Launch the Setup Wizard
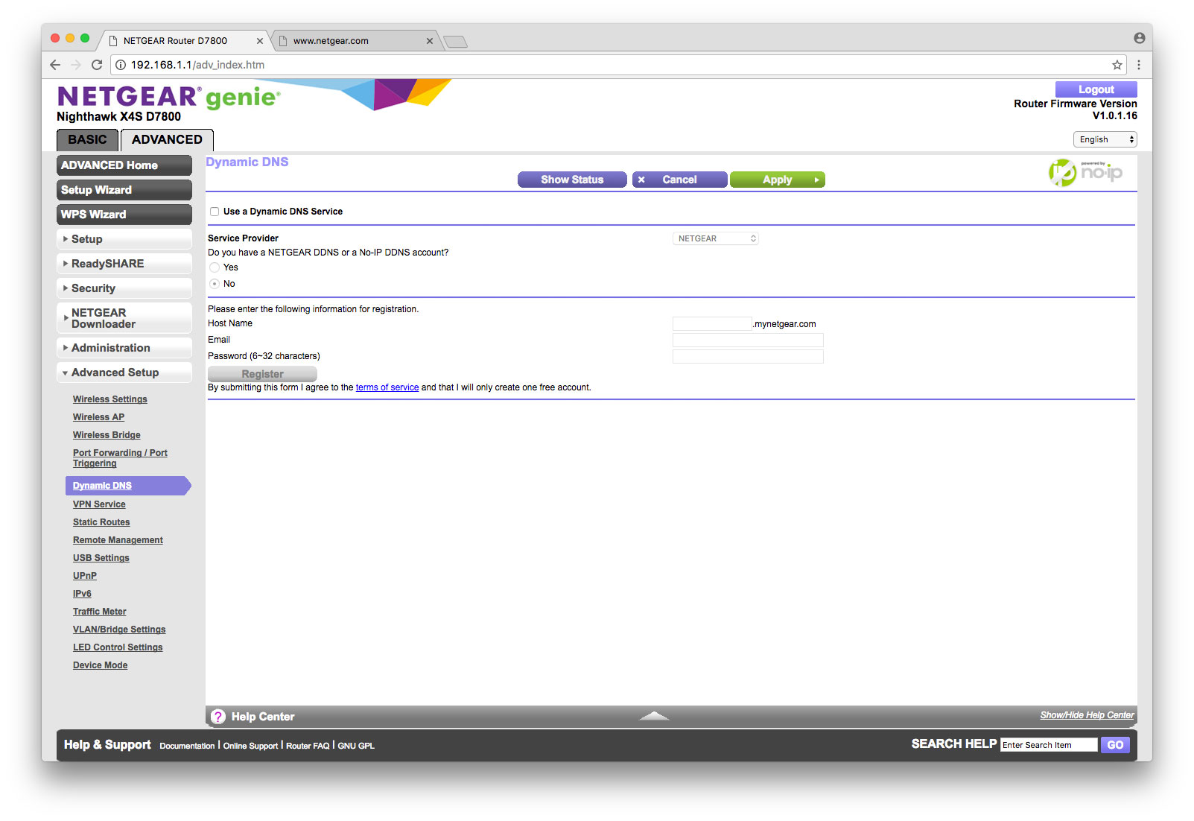Screen dimensions: 1194x821 click(124, 190)
